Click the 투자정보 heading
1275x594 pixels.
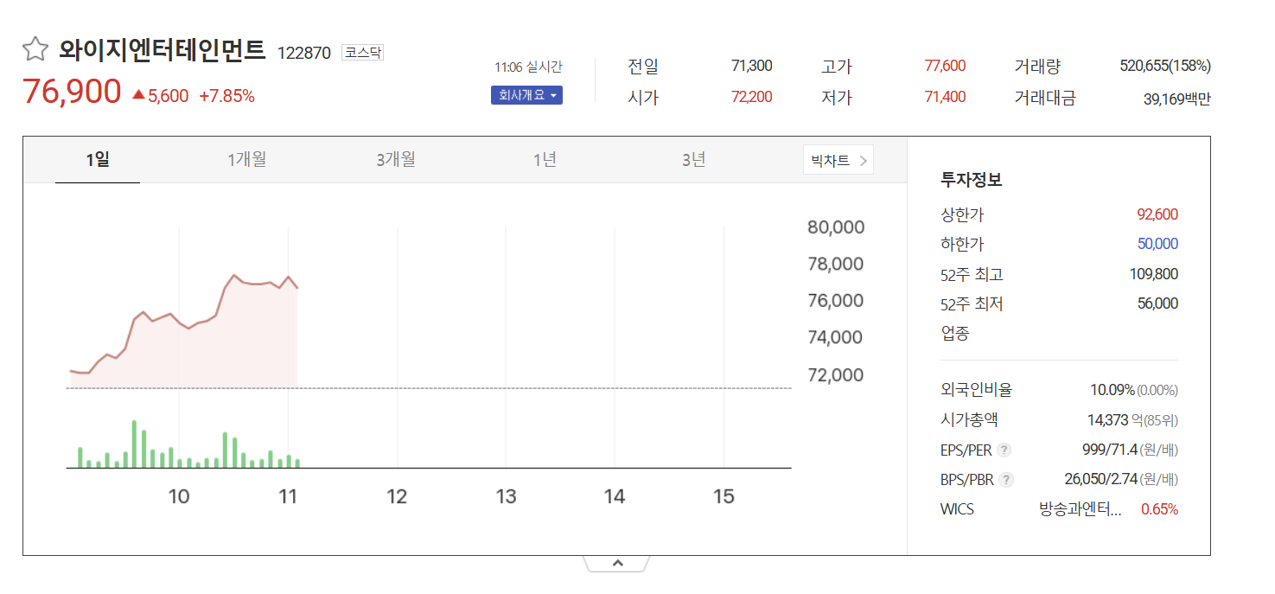pos(972,180)
